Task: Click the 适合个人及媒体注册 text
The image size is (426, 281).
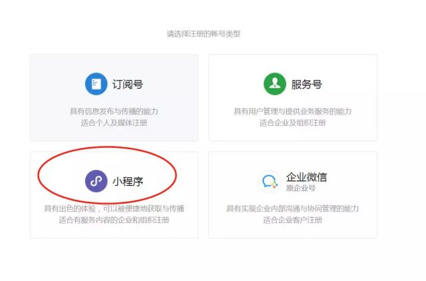Action: click(x=114, y=123)
